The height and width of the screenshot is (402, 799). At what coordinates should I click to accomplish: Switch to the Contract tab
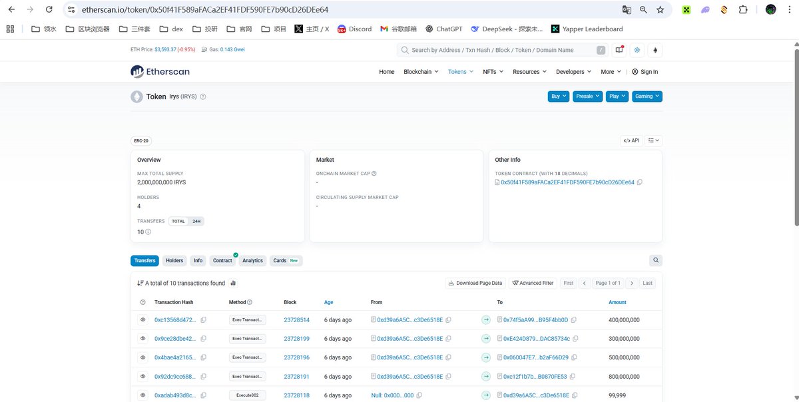coord(222,261)
